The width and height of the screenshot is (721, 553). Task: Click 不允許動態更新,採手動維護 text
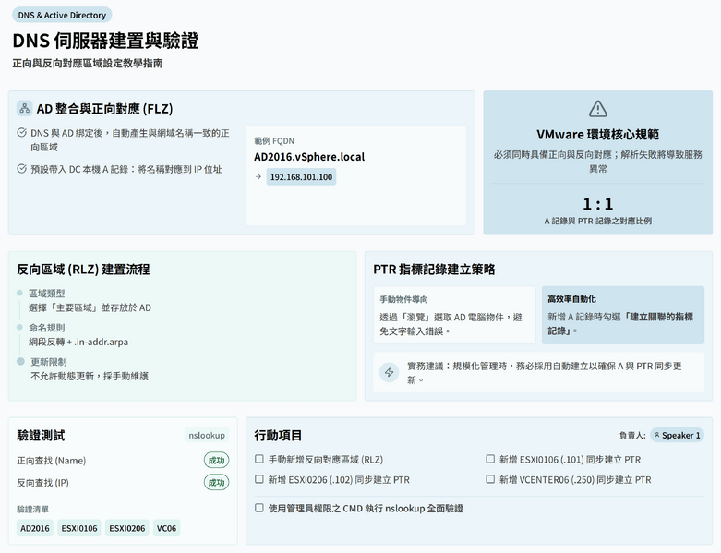pos(90,376)
